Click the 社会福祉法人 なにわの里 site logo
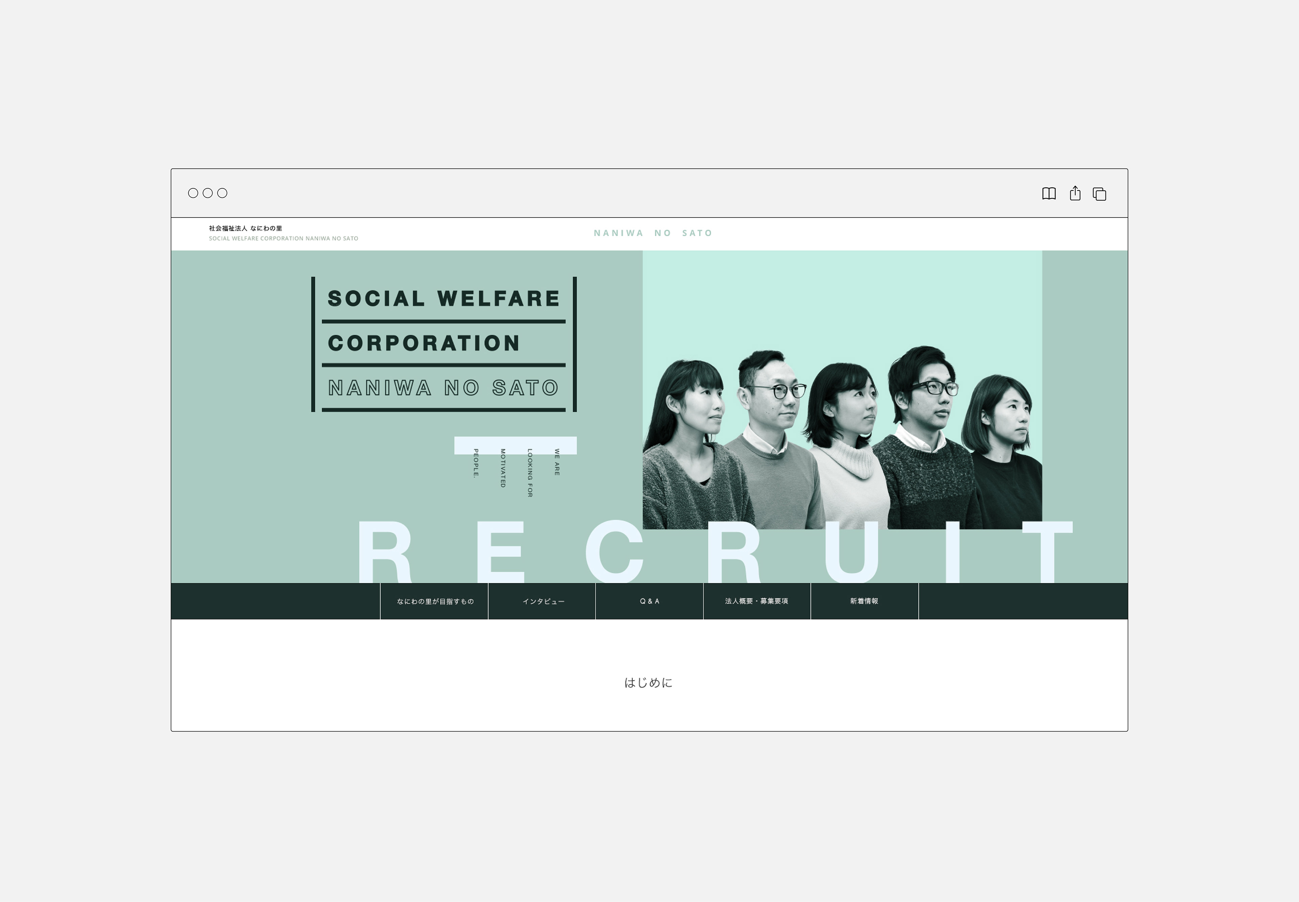Screen dimensions: 1299x902 (x=245, y=228)
